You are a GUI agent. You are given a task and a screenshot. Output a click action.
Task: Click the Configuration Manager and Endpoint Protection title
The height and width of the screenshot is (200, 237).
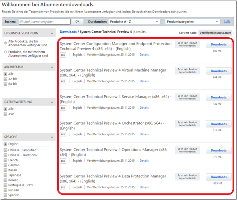click(116, 46)
